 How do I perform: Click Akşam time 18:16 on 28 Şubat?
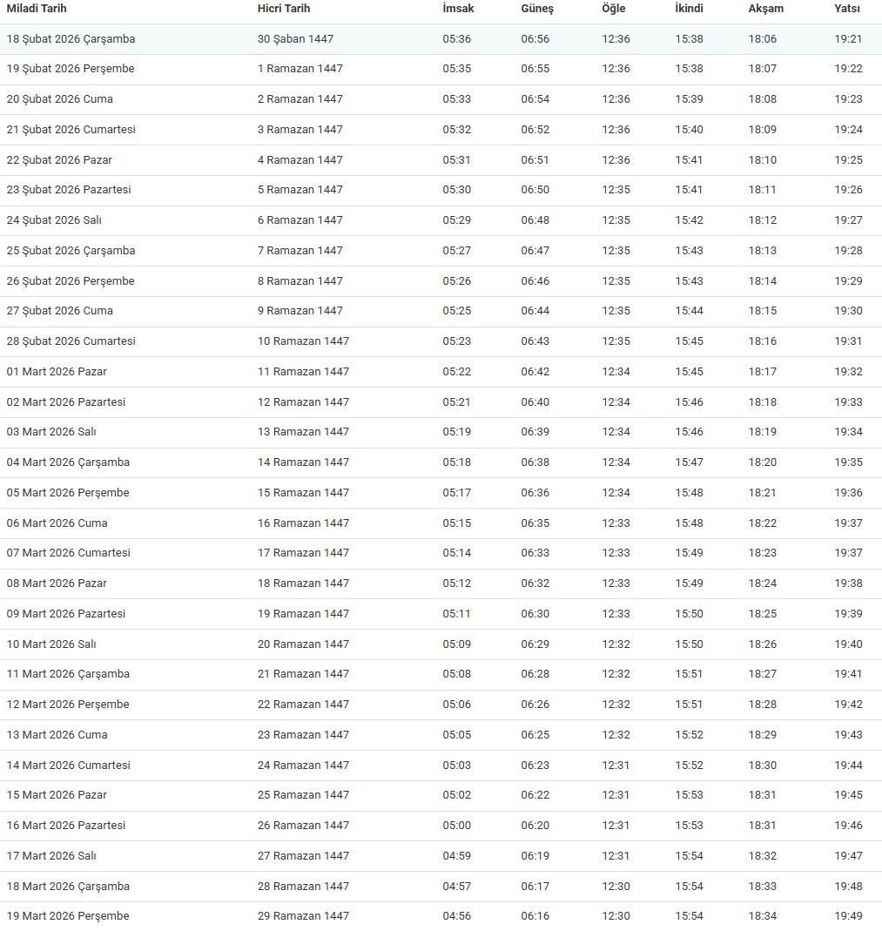point(762,341)
